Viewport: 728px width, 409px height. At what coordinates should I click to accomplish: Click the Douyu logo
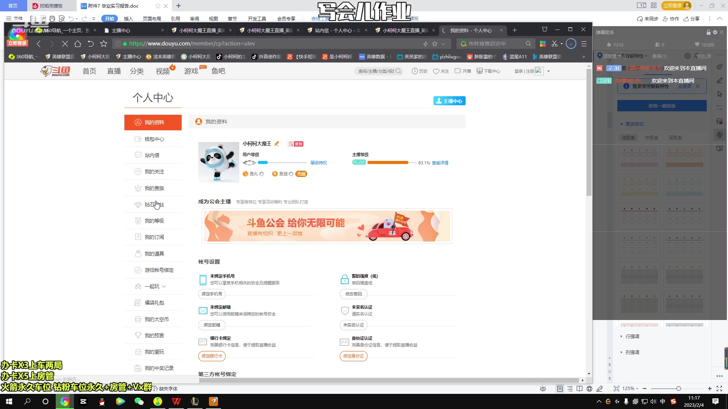pyautogui.click(x=55, y=71)
